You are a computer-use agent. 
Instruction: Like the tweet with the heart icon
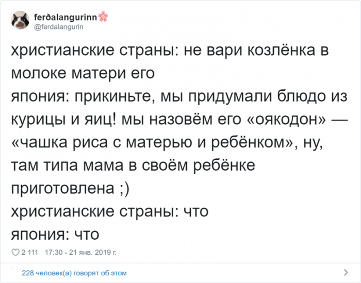[x=15, y=253]
